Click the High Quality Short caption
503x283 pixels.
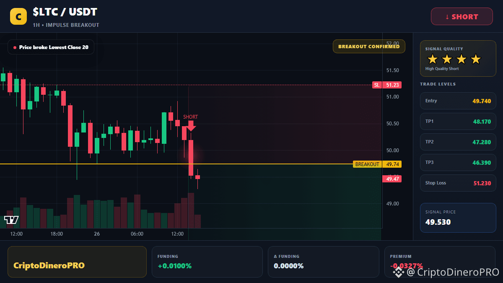[442, 69]
